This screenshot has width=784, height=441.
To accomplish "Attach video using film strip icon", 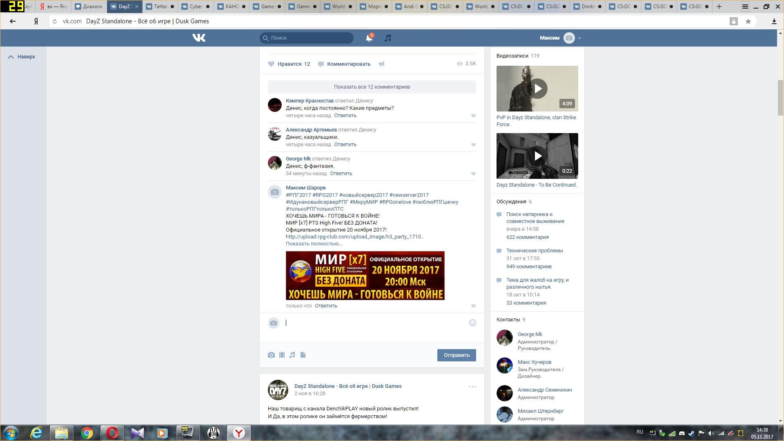I will click(282, 355).
